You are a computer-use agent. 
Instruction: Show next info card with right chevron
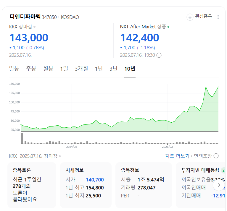click(x=219, y=185)
